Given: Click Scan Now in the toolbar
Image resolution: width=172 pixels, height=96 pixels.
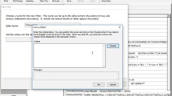Looking at the screenshot, I should tap(106, 1).
